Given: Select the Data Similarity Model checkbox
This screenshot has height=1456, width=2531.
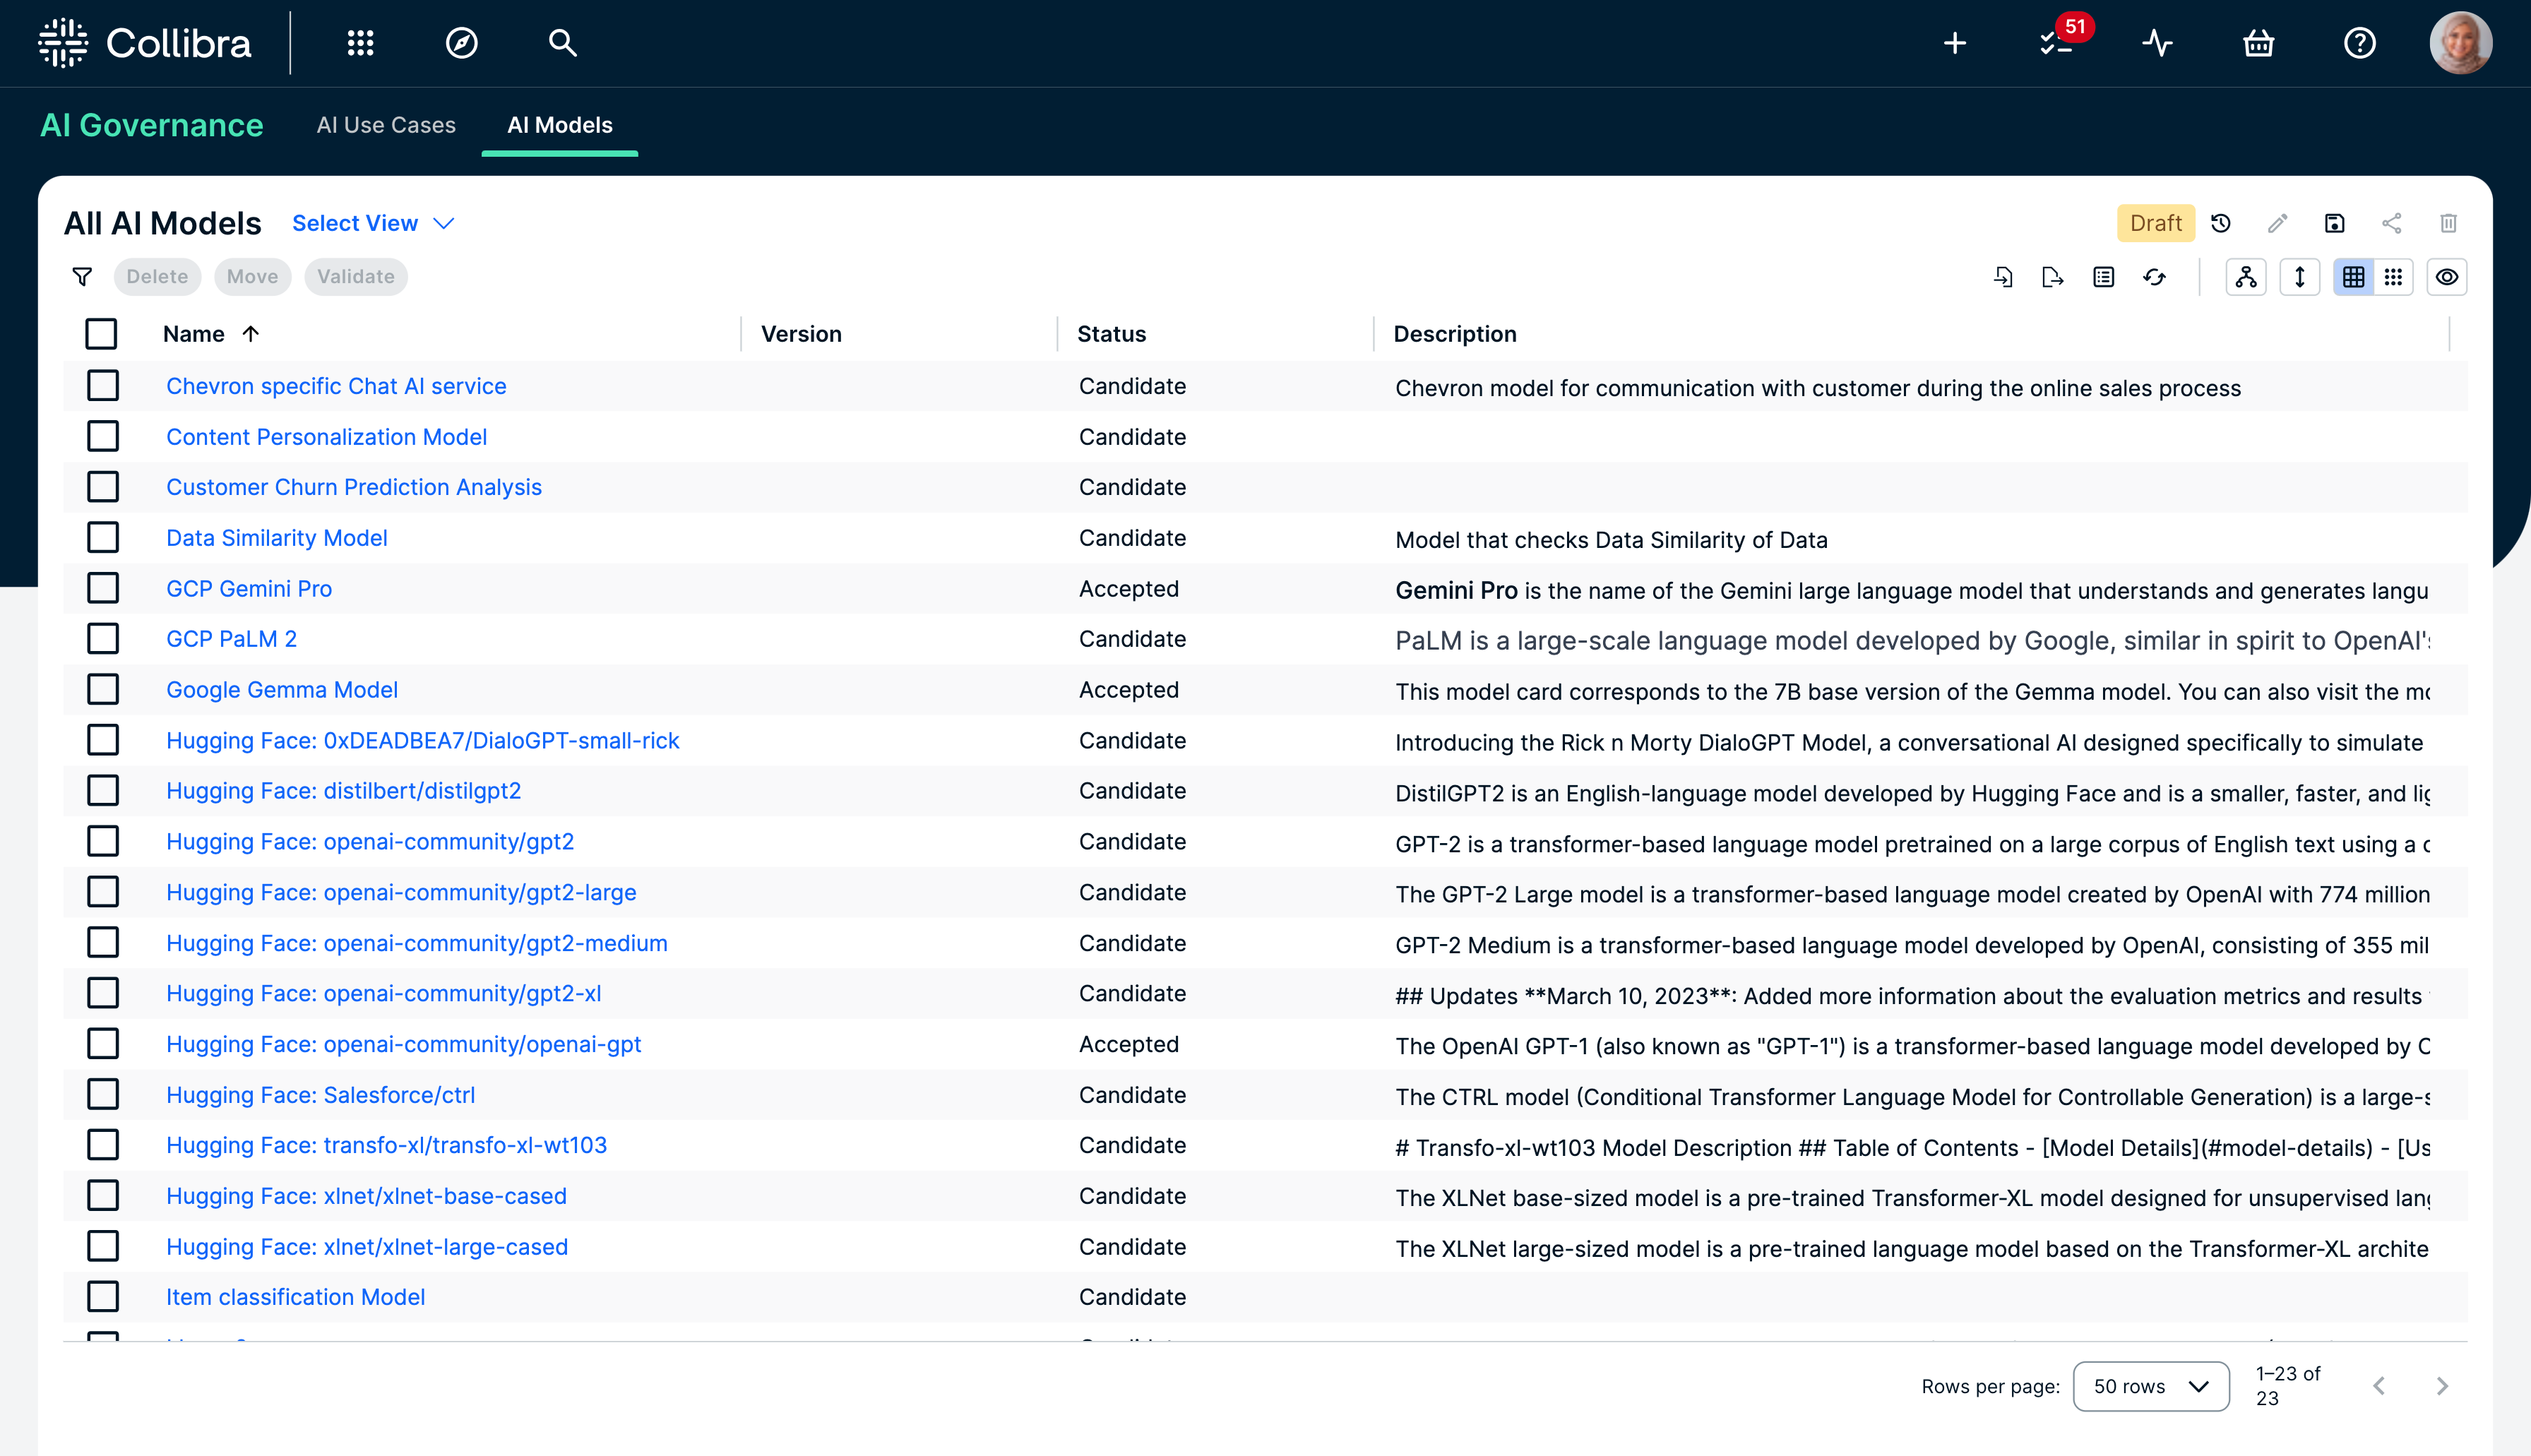Looking at the screenshot, I should (x=102, y=538).
